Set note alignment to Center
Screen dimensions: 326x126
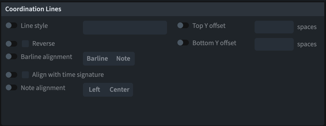[120, 90]
